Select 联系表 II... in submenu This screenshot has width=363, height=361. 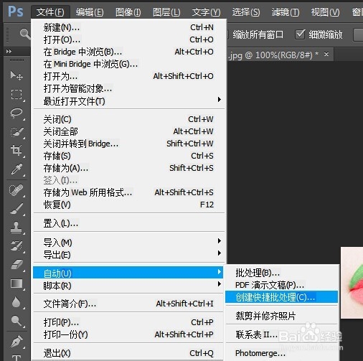[x=282, y=334]
